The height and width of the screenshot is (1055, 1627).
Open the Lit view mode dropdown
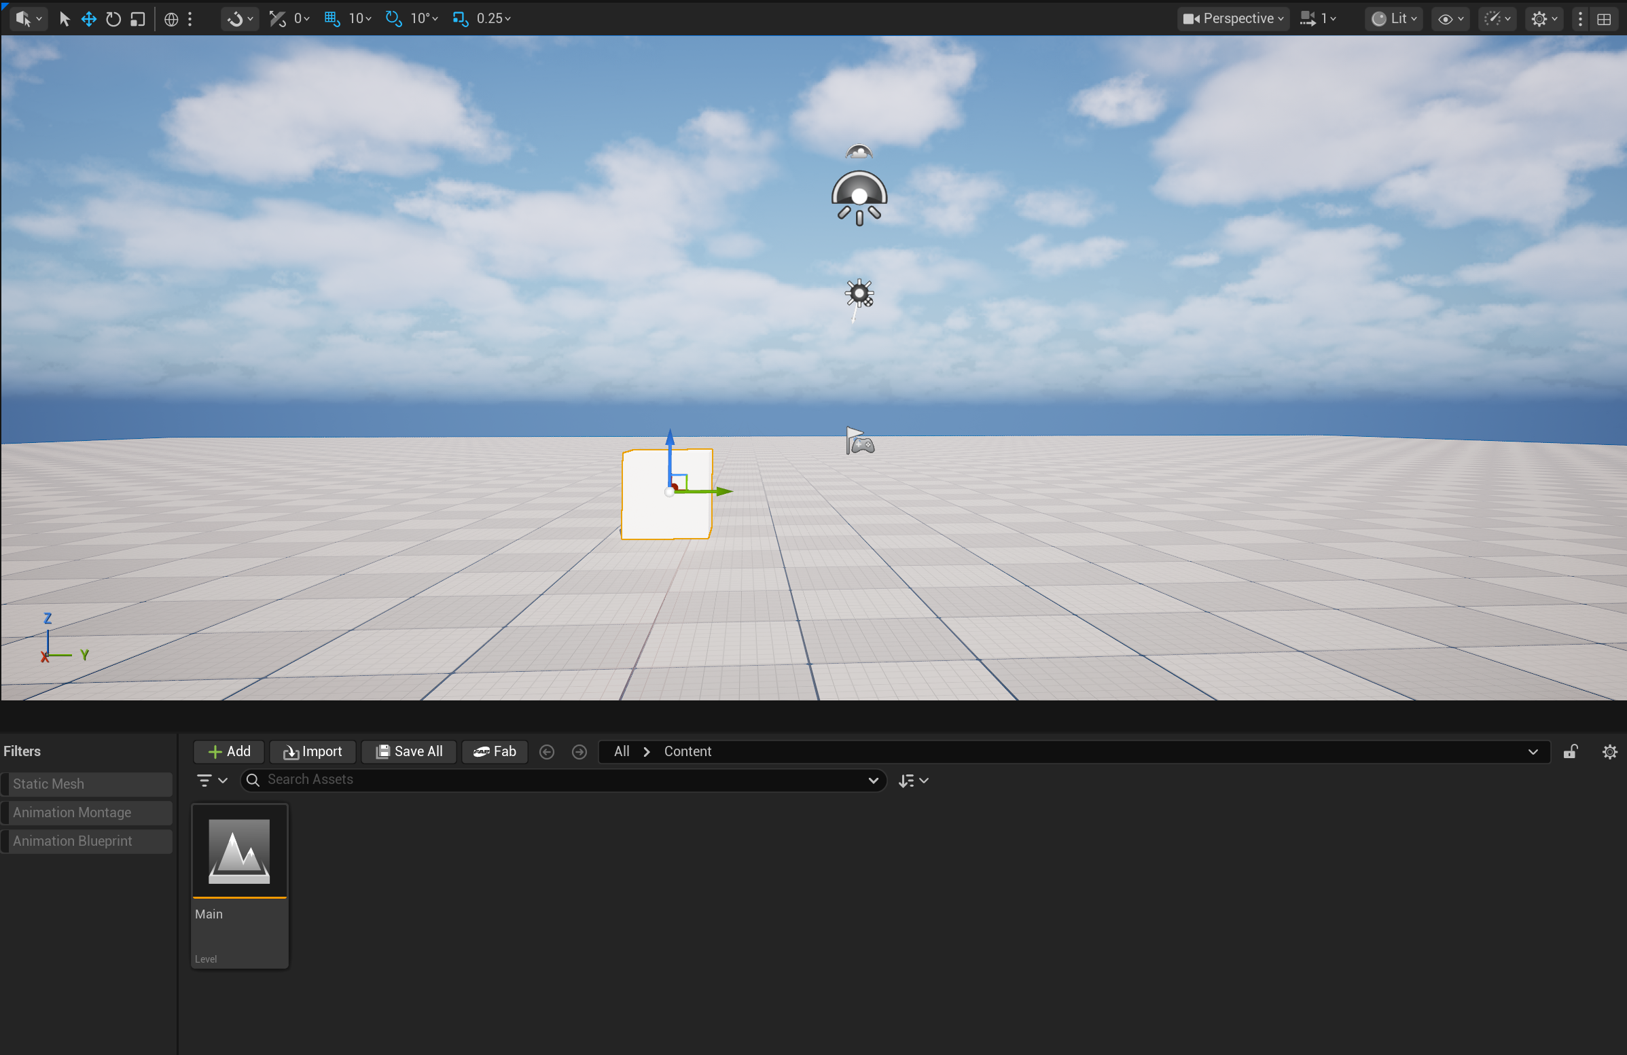pos(1394,18)
